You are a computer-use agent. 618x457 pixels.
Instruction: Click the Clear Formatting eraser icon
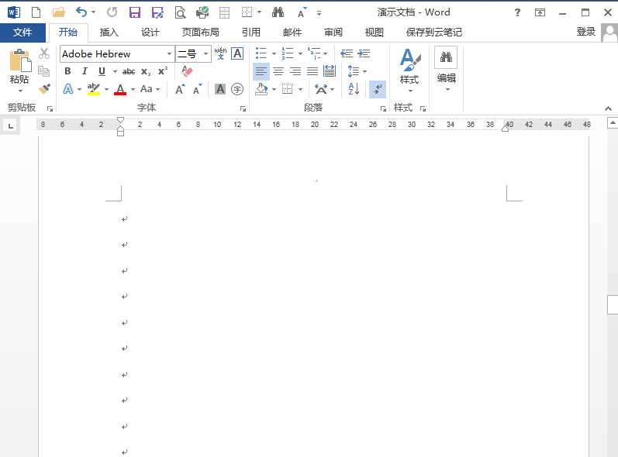click(187, 71)
